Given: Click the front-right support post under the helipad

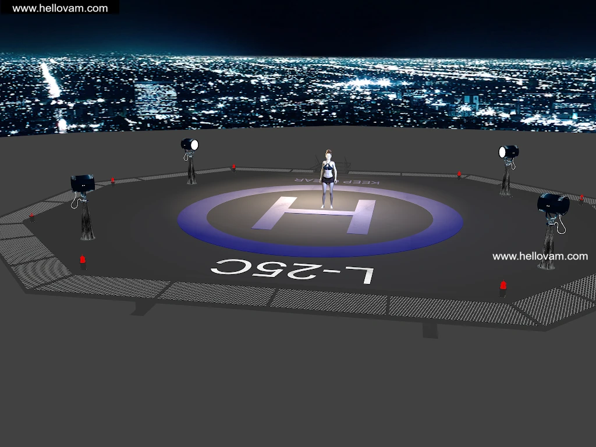Looking at the screenshot, I should 430,329.
